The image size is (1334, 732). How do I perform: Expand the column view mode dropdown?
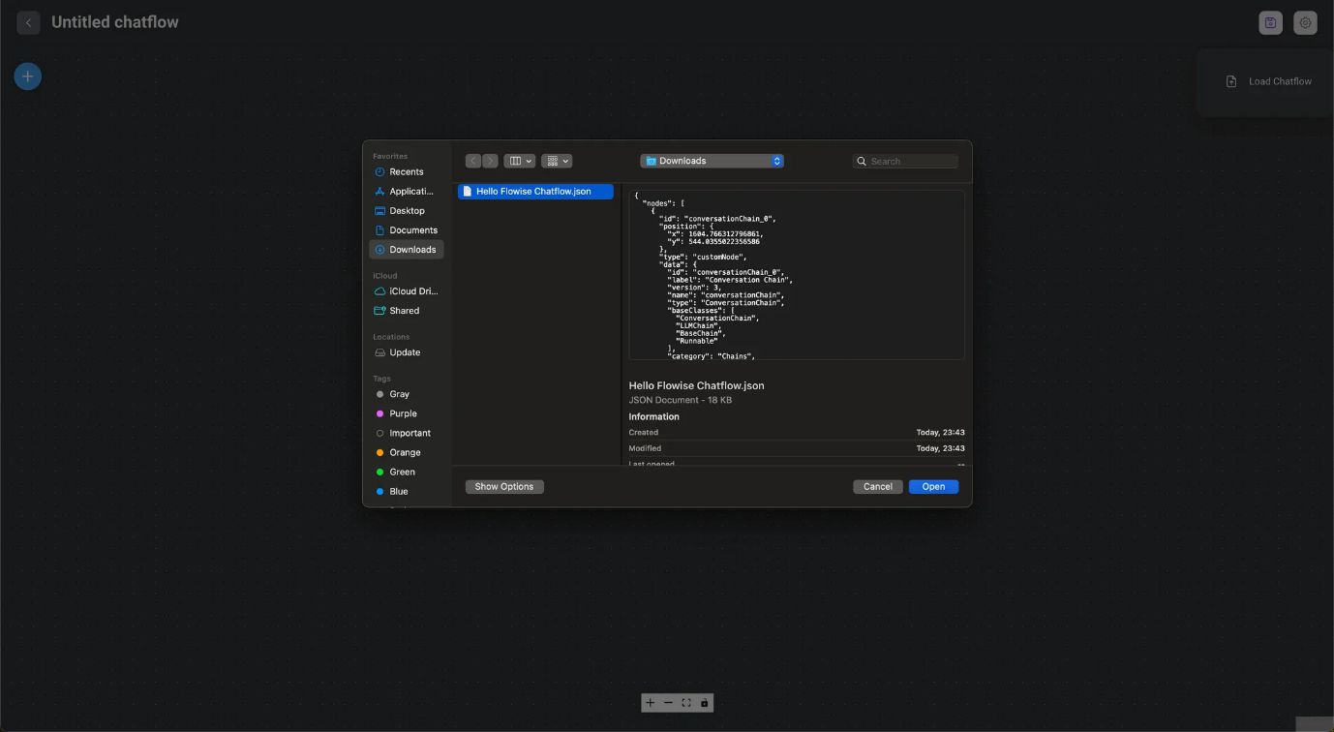[520, 161]
